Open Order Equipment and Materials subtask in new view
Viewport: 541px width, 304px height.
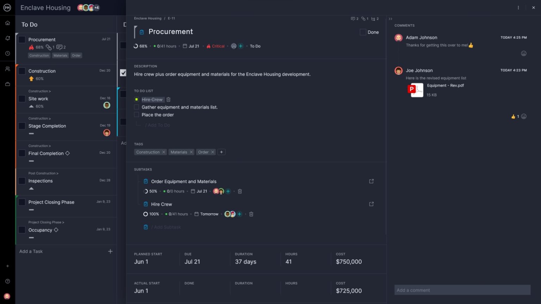point(371,181)
